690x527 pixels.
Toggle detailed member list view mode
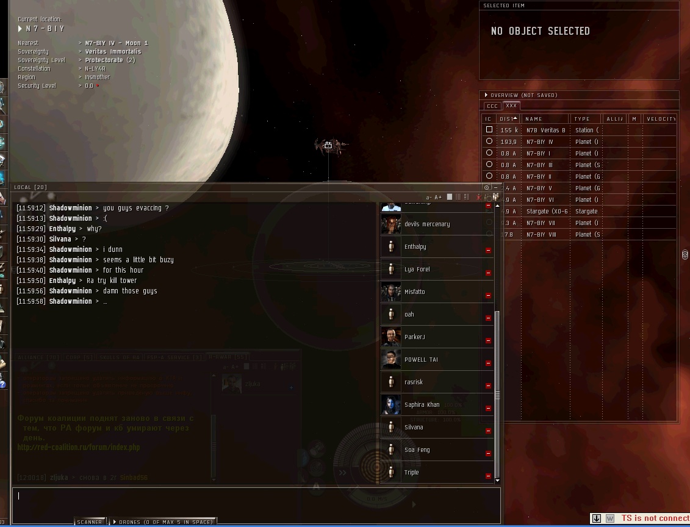[467, 197]
